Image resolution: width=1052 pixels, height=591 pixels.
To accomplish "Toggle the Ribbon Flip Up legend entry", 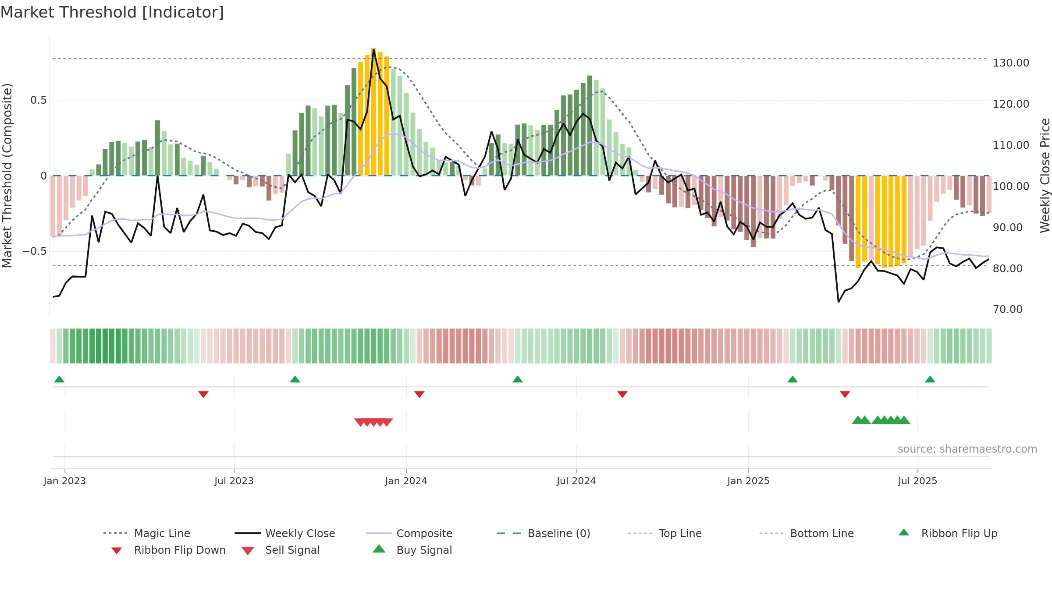I will pos(948,533).
